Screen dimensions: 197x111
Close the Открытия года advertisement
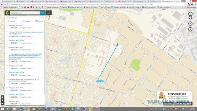click(191, 92)
